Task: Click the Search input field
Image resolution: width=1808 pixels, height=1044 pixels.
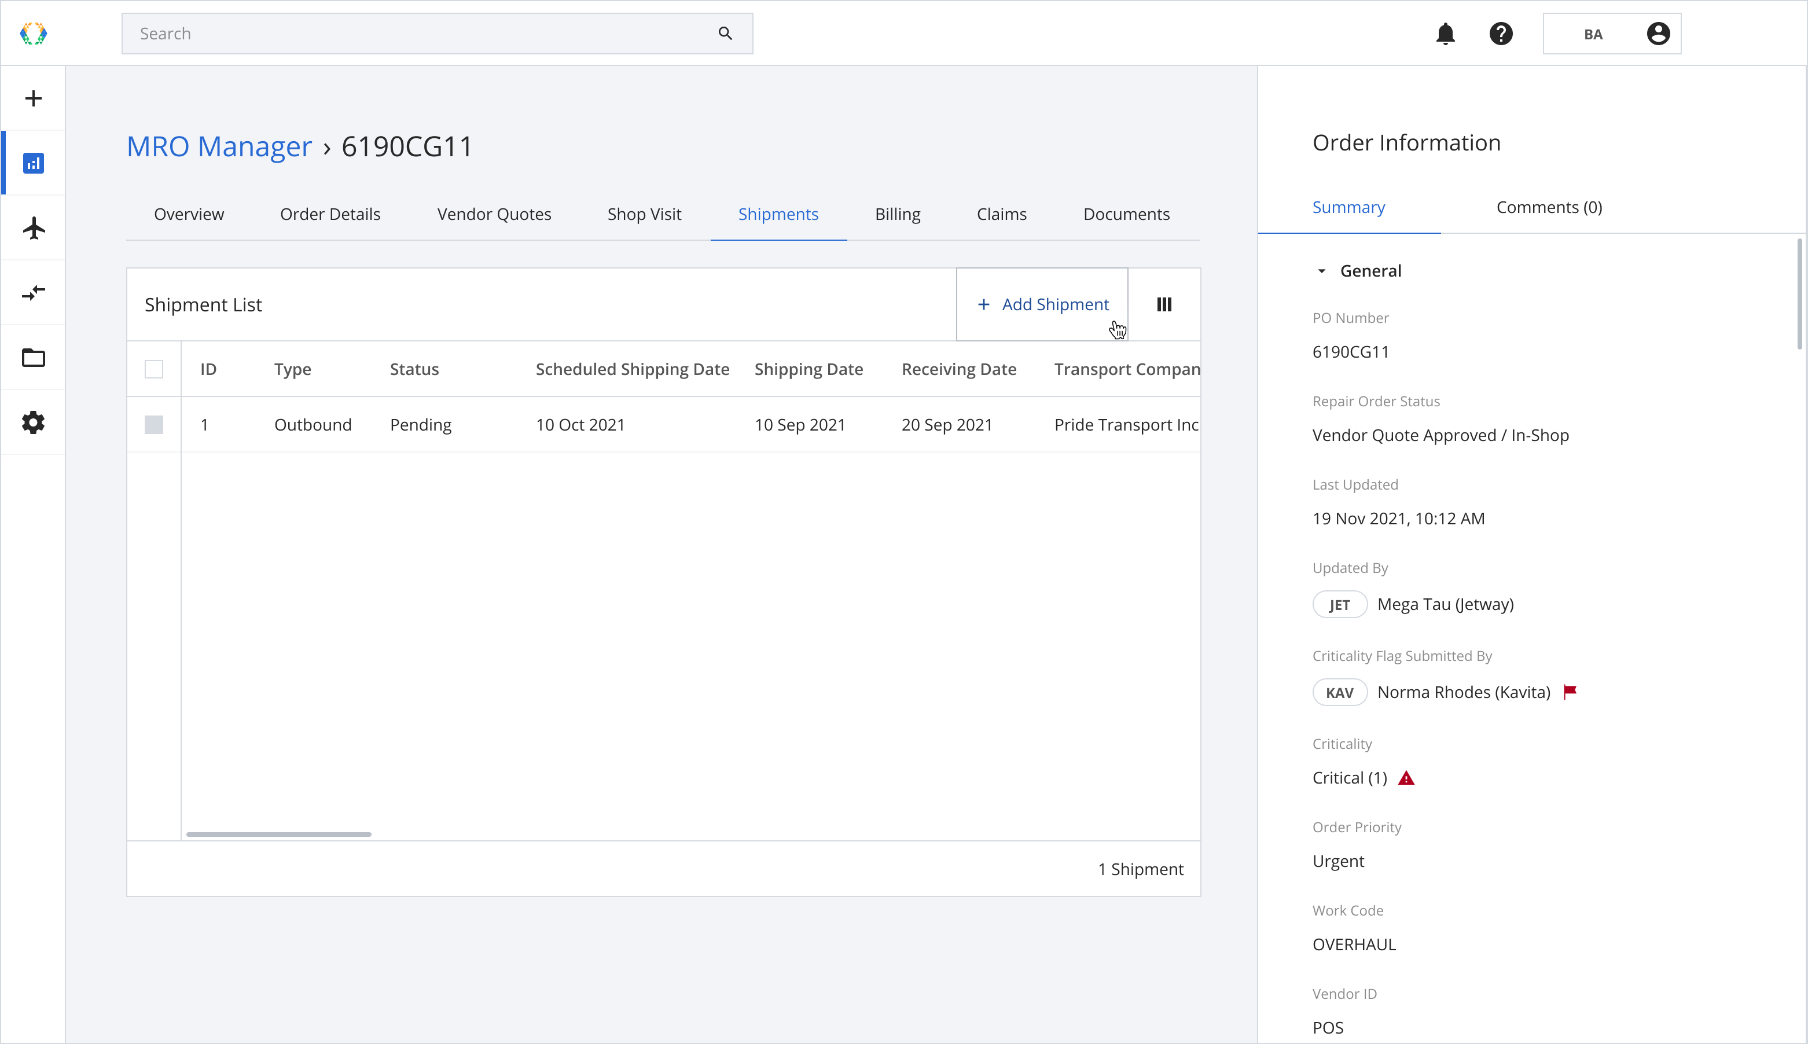Action: [436, 34]
